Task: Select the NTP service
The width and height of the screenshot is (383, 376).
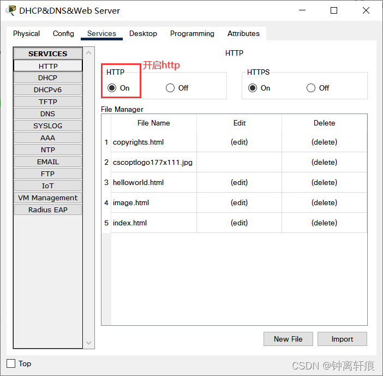Action: [x=48, y=150]
